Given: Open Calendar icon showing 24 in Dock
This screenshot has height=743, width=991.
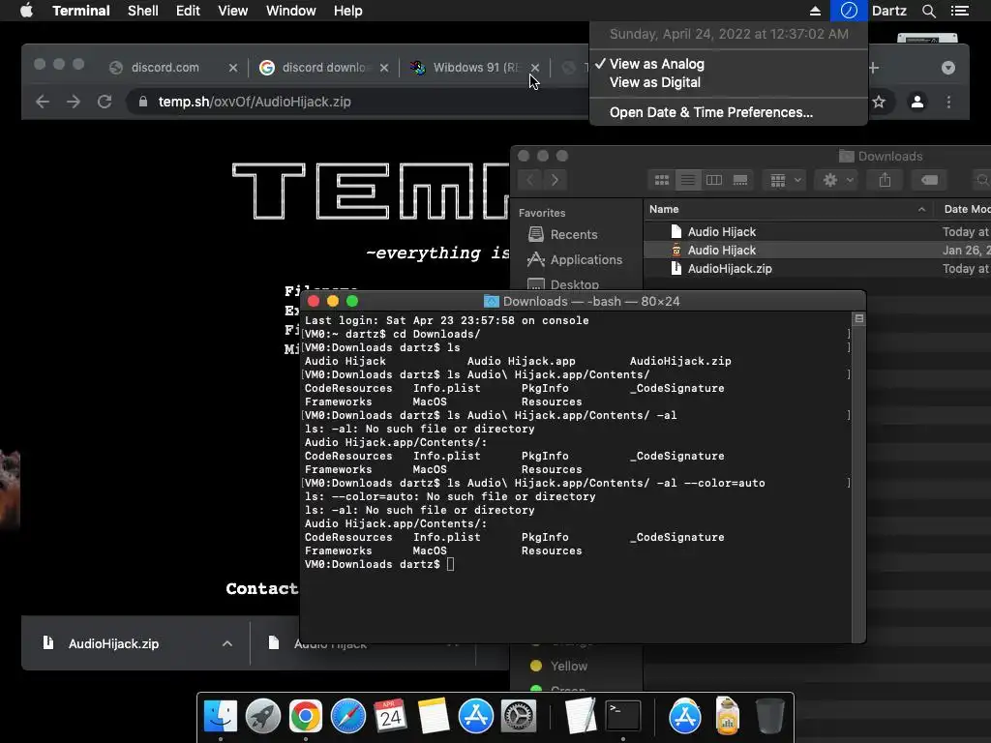Looking at the screenshot, I should (x=390, y=717).
